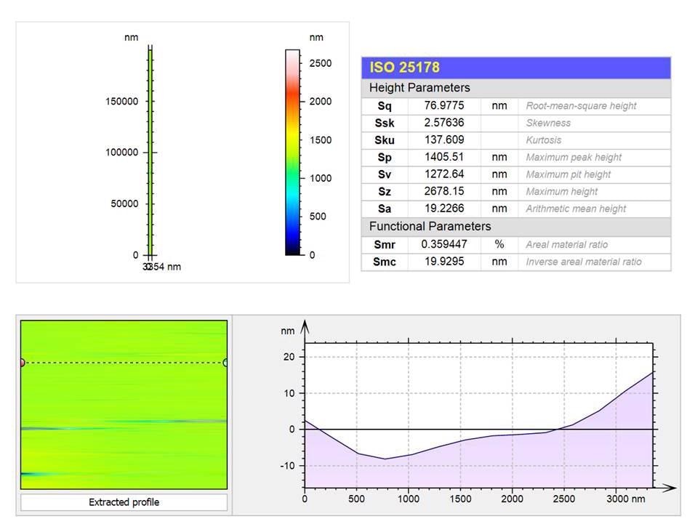The width and height of the screenshot is (687, 524).
Task: Select the Smr value 0.359447
Action: 444,244
